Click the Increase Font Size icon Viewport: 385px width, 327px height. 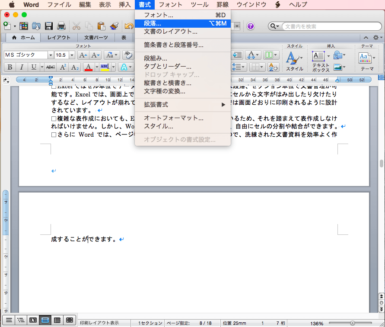click(x=83, y=55)
